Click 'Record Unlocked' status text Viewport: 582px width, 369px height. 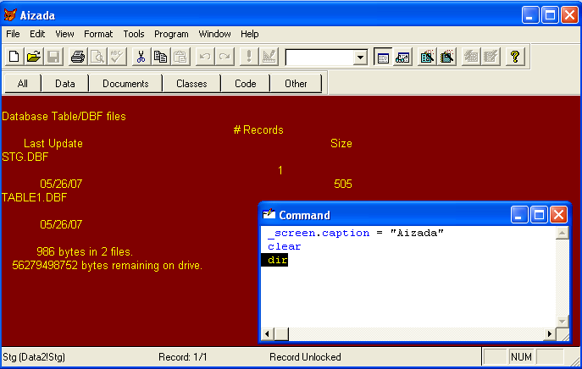[305, 357]
